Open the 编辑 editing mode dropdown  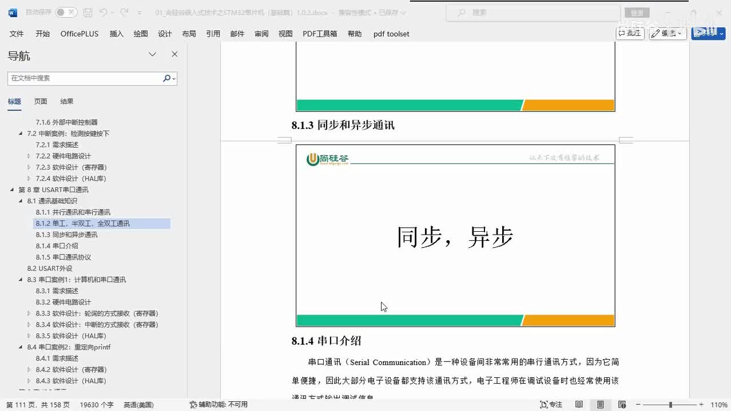pos(668,33)
